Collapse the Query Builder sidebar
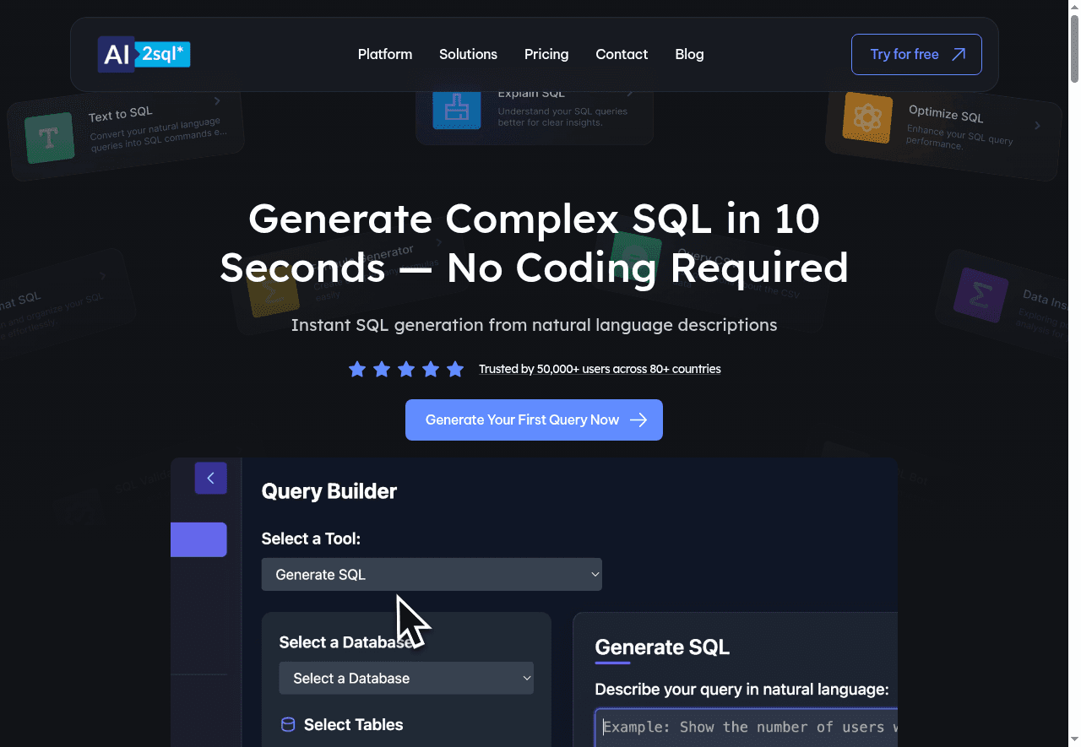This screenshot has width=1081, height=747. point(210,478)
